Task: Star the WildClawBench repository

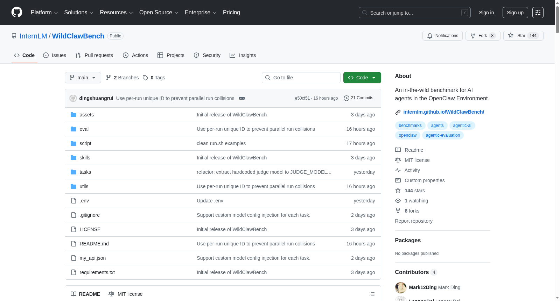Action: coord(523,36)
